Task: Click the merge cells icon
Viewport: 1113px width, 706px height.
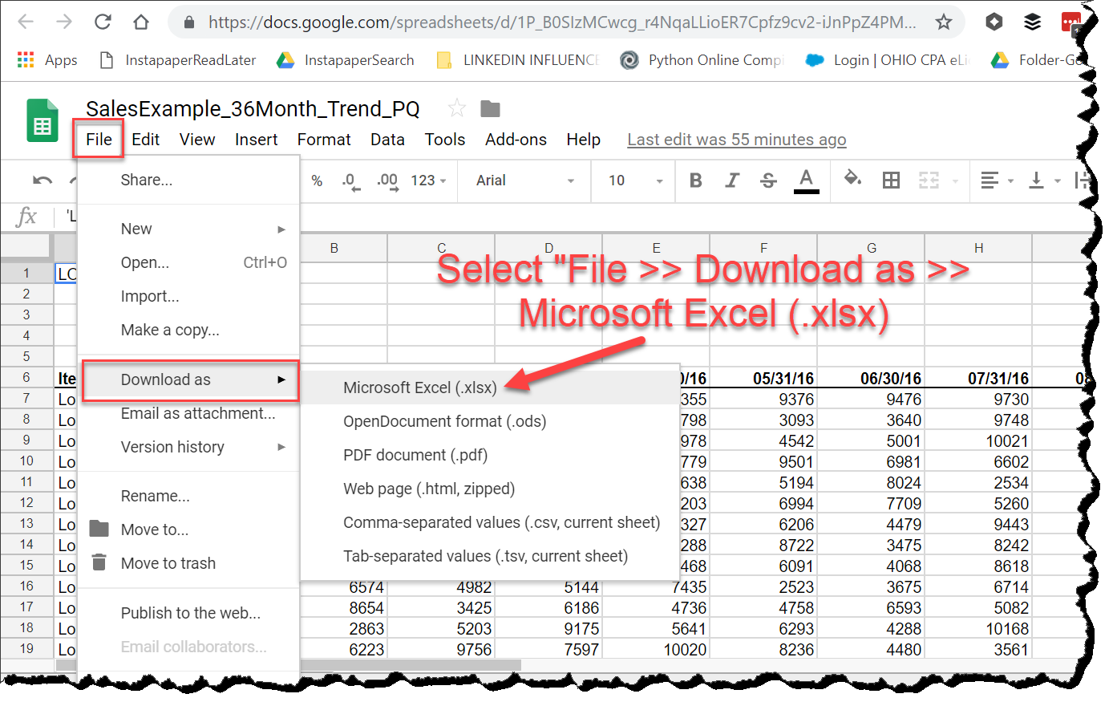Action: [929, 181]
